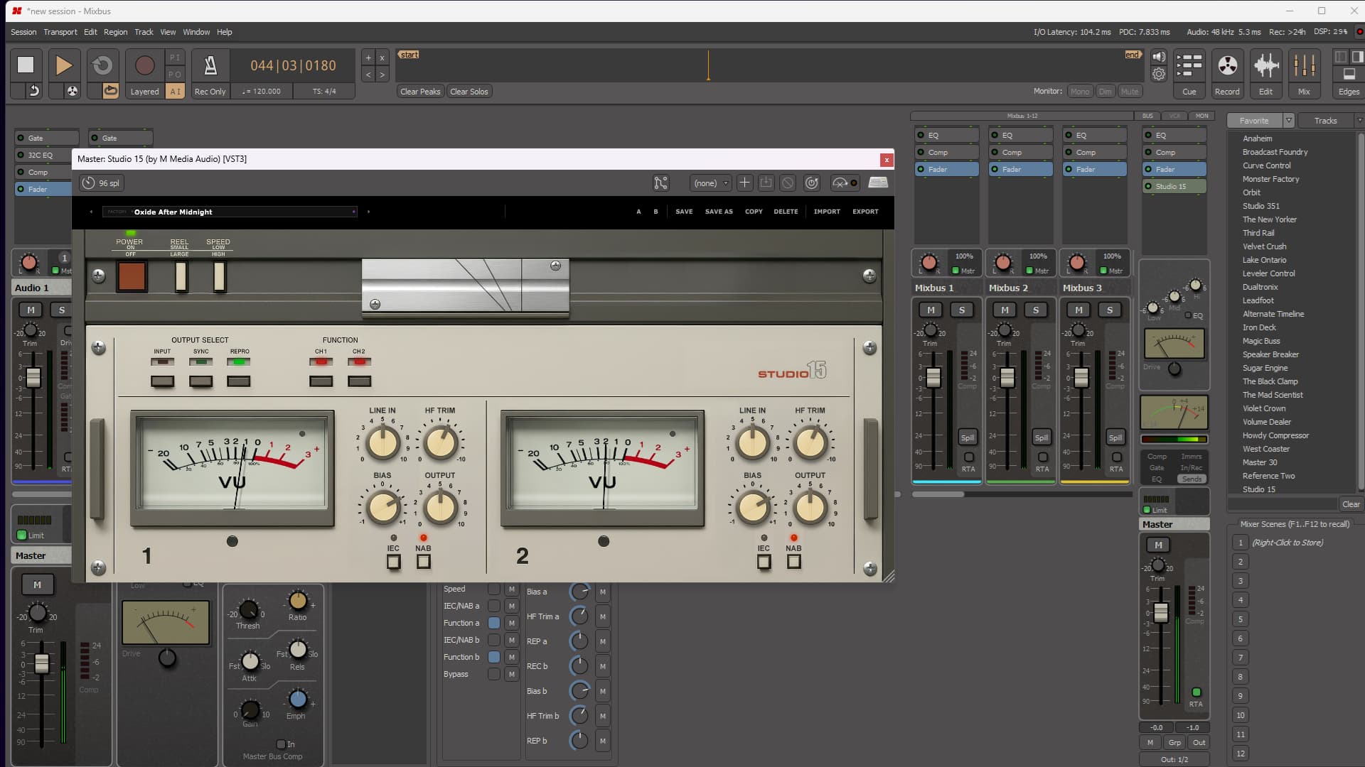Go to previous Studio 15 preset arrow
1365x767 pixels.
pyautogui.click(x=91, y=212)
